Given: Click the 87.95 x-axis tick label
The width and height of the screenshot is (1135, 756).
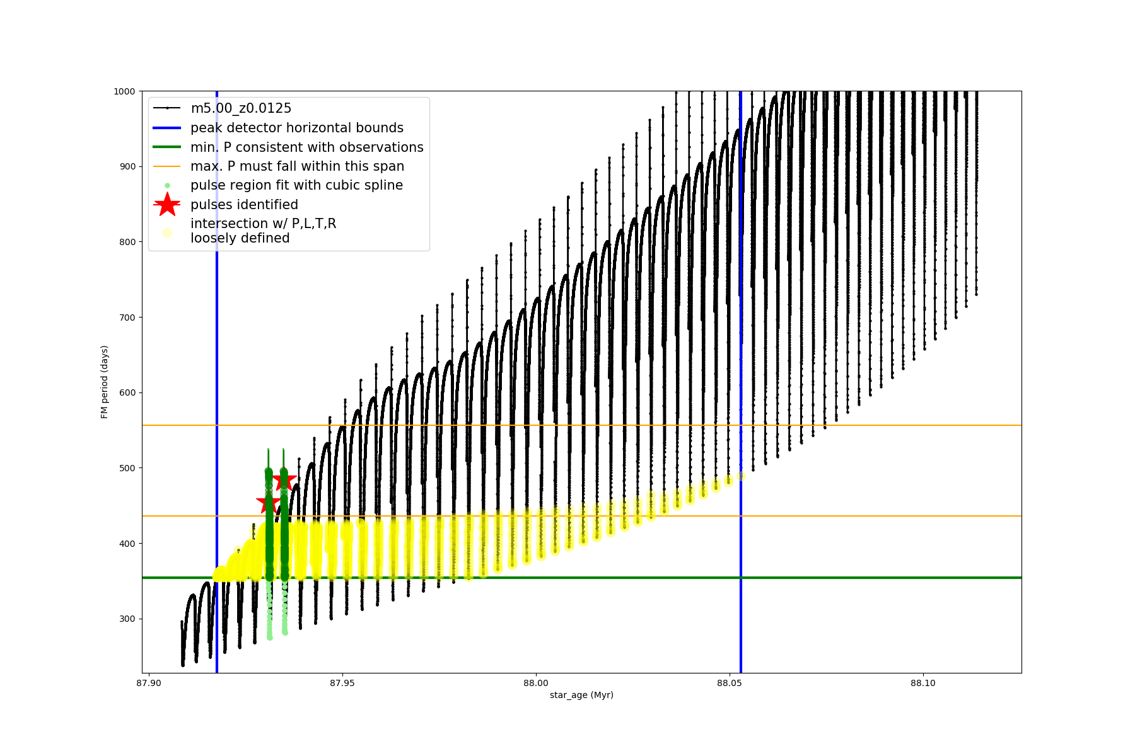Looking at the screenshot, I should [342, 683].
